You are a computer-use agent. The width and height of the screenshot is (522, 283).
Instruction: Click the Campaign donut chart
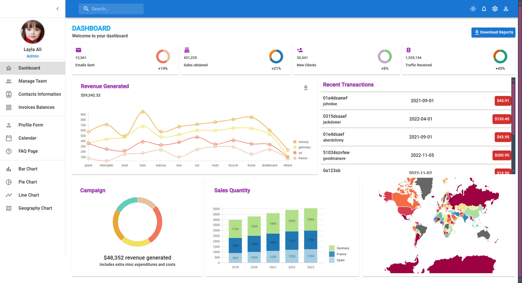137,222
